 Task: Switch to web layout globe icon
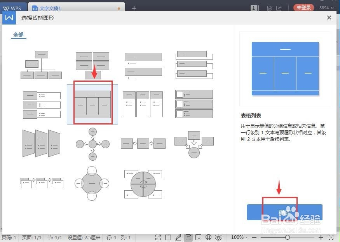(208, 237)
